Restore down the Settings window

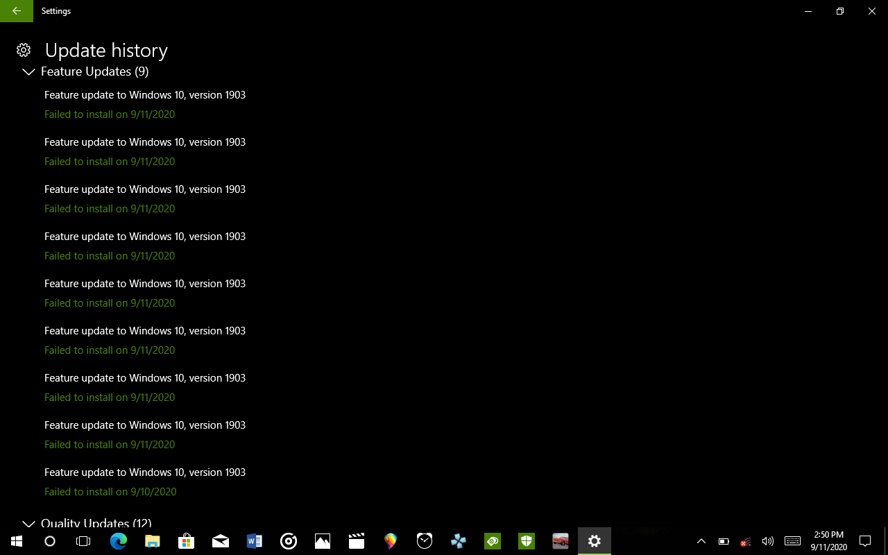pyautogui.click(x=840, y=11)
